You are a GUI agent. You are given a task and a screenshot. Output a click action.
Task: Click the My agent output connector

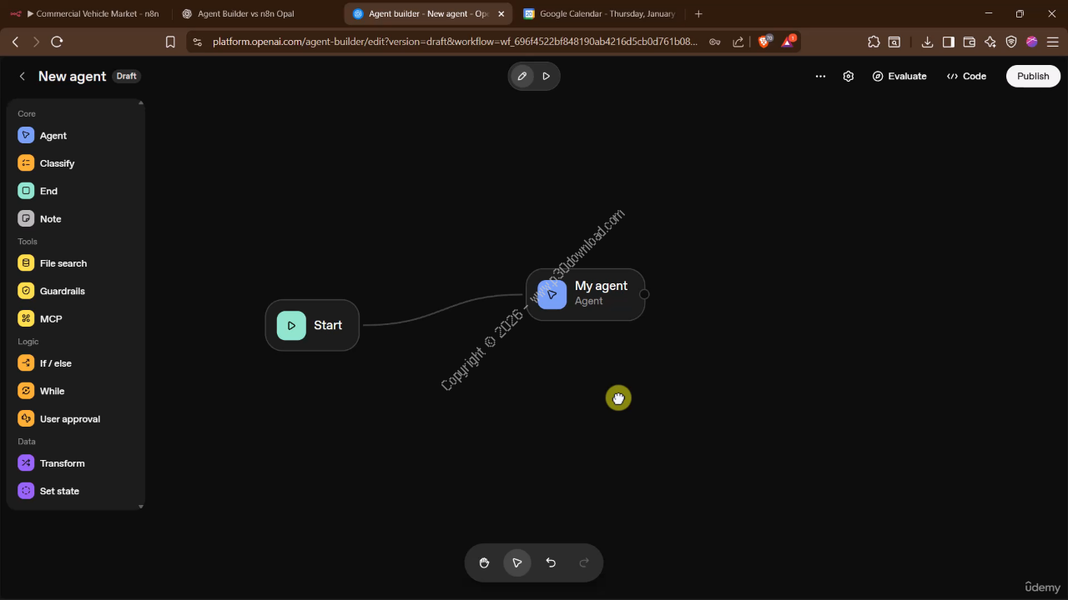(x=644, y=294)
